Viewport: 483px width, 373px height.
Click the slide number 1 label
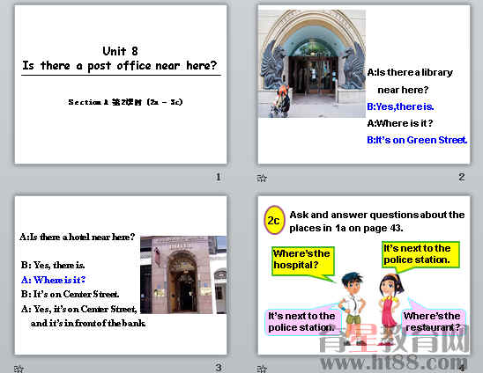click(x=218, y=177)
